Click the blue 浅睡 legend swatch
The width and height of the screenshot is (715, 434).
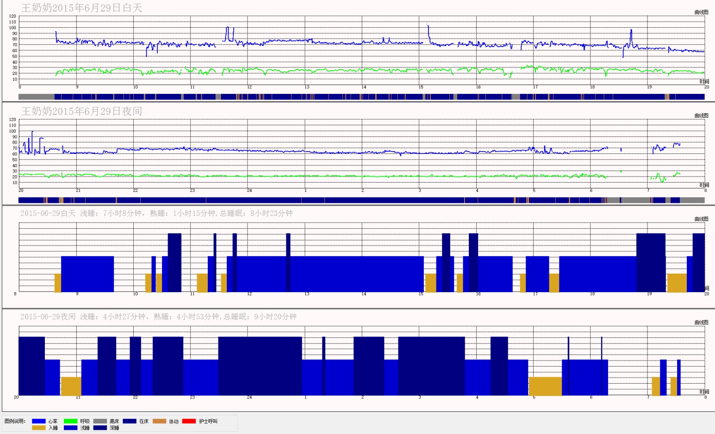tap(70, 428)
